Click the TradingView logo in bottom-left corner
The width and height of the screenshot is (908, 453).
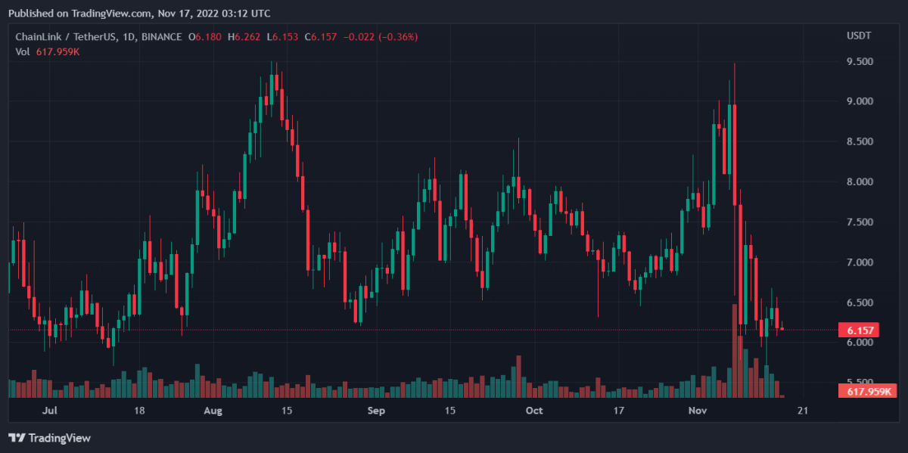coord(49,438)
